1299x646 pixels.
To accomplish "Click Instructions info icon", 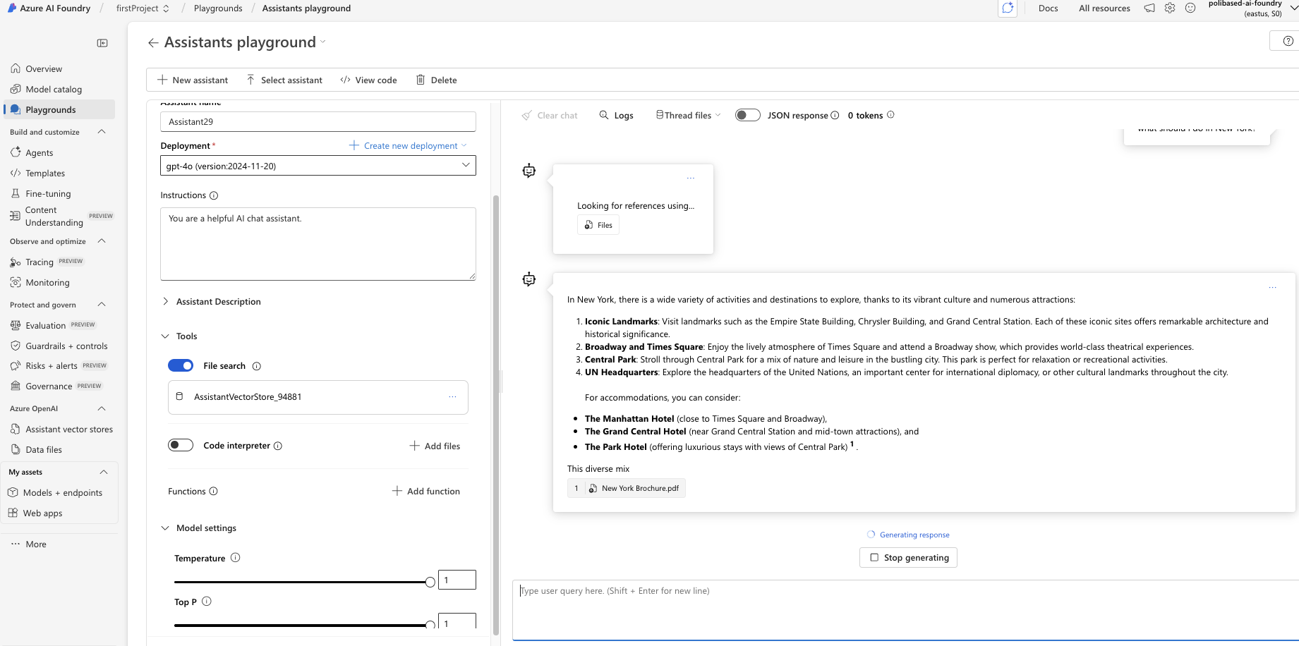I will (214, 195).
